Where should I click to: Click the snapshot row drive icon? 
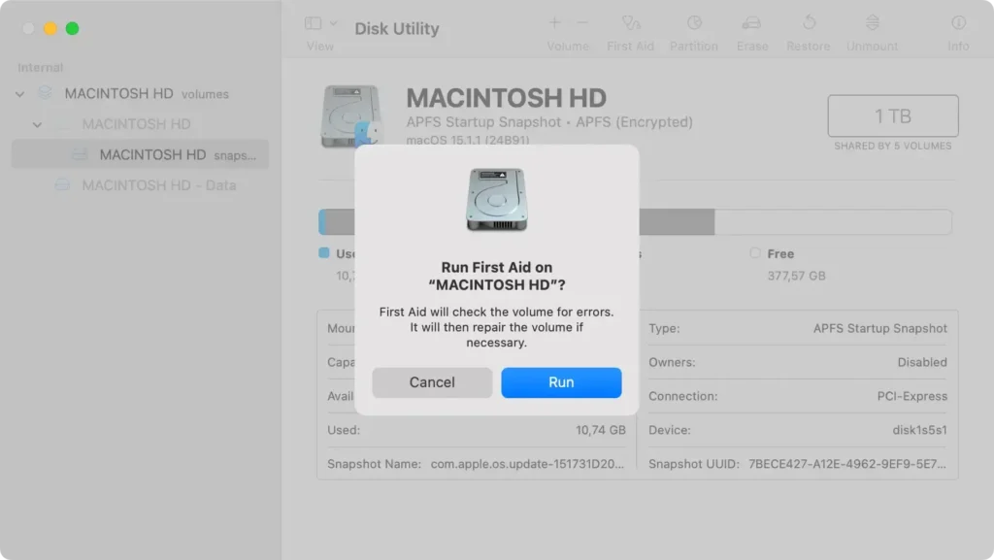[80, 154]
